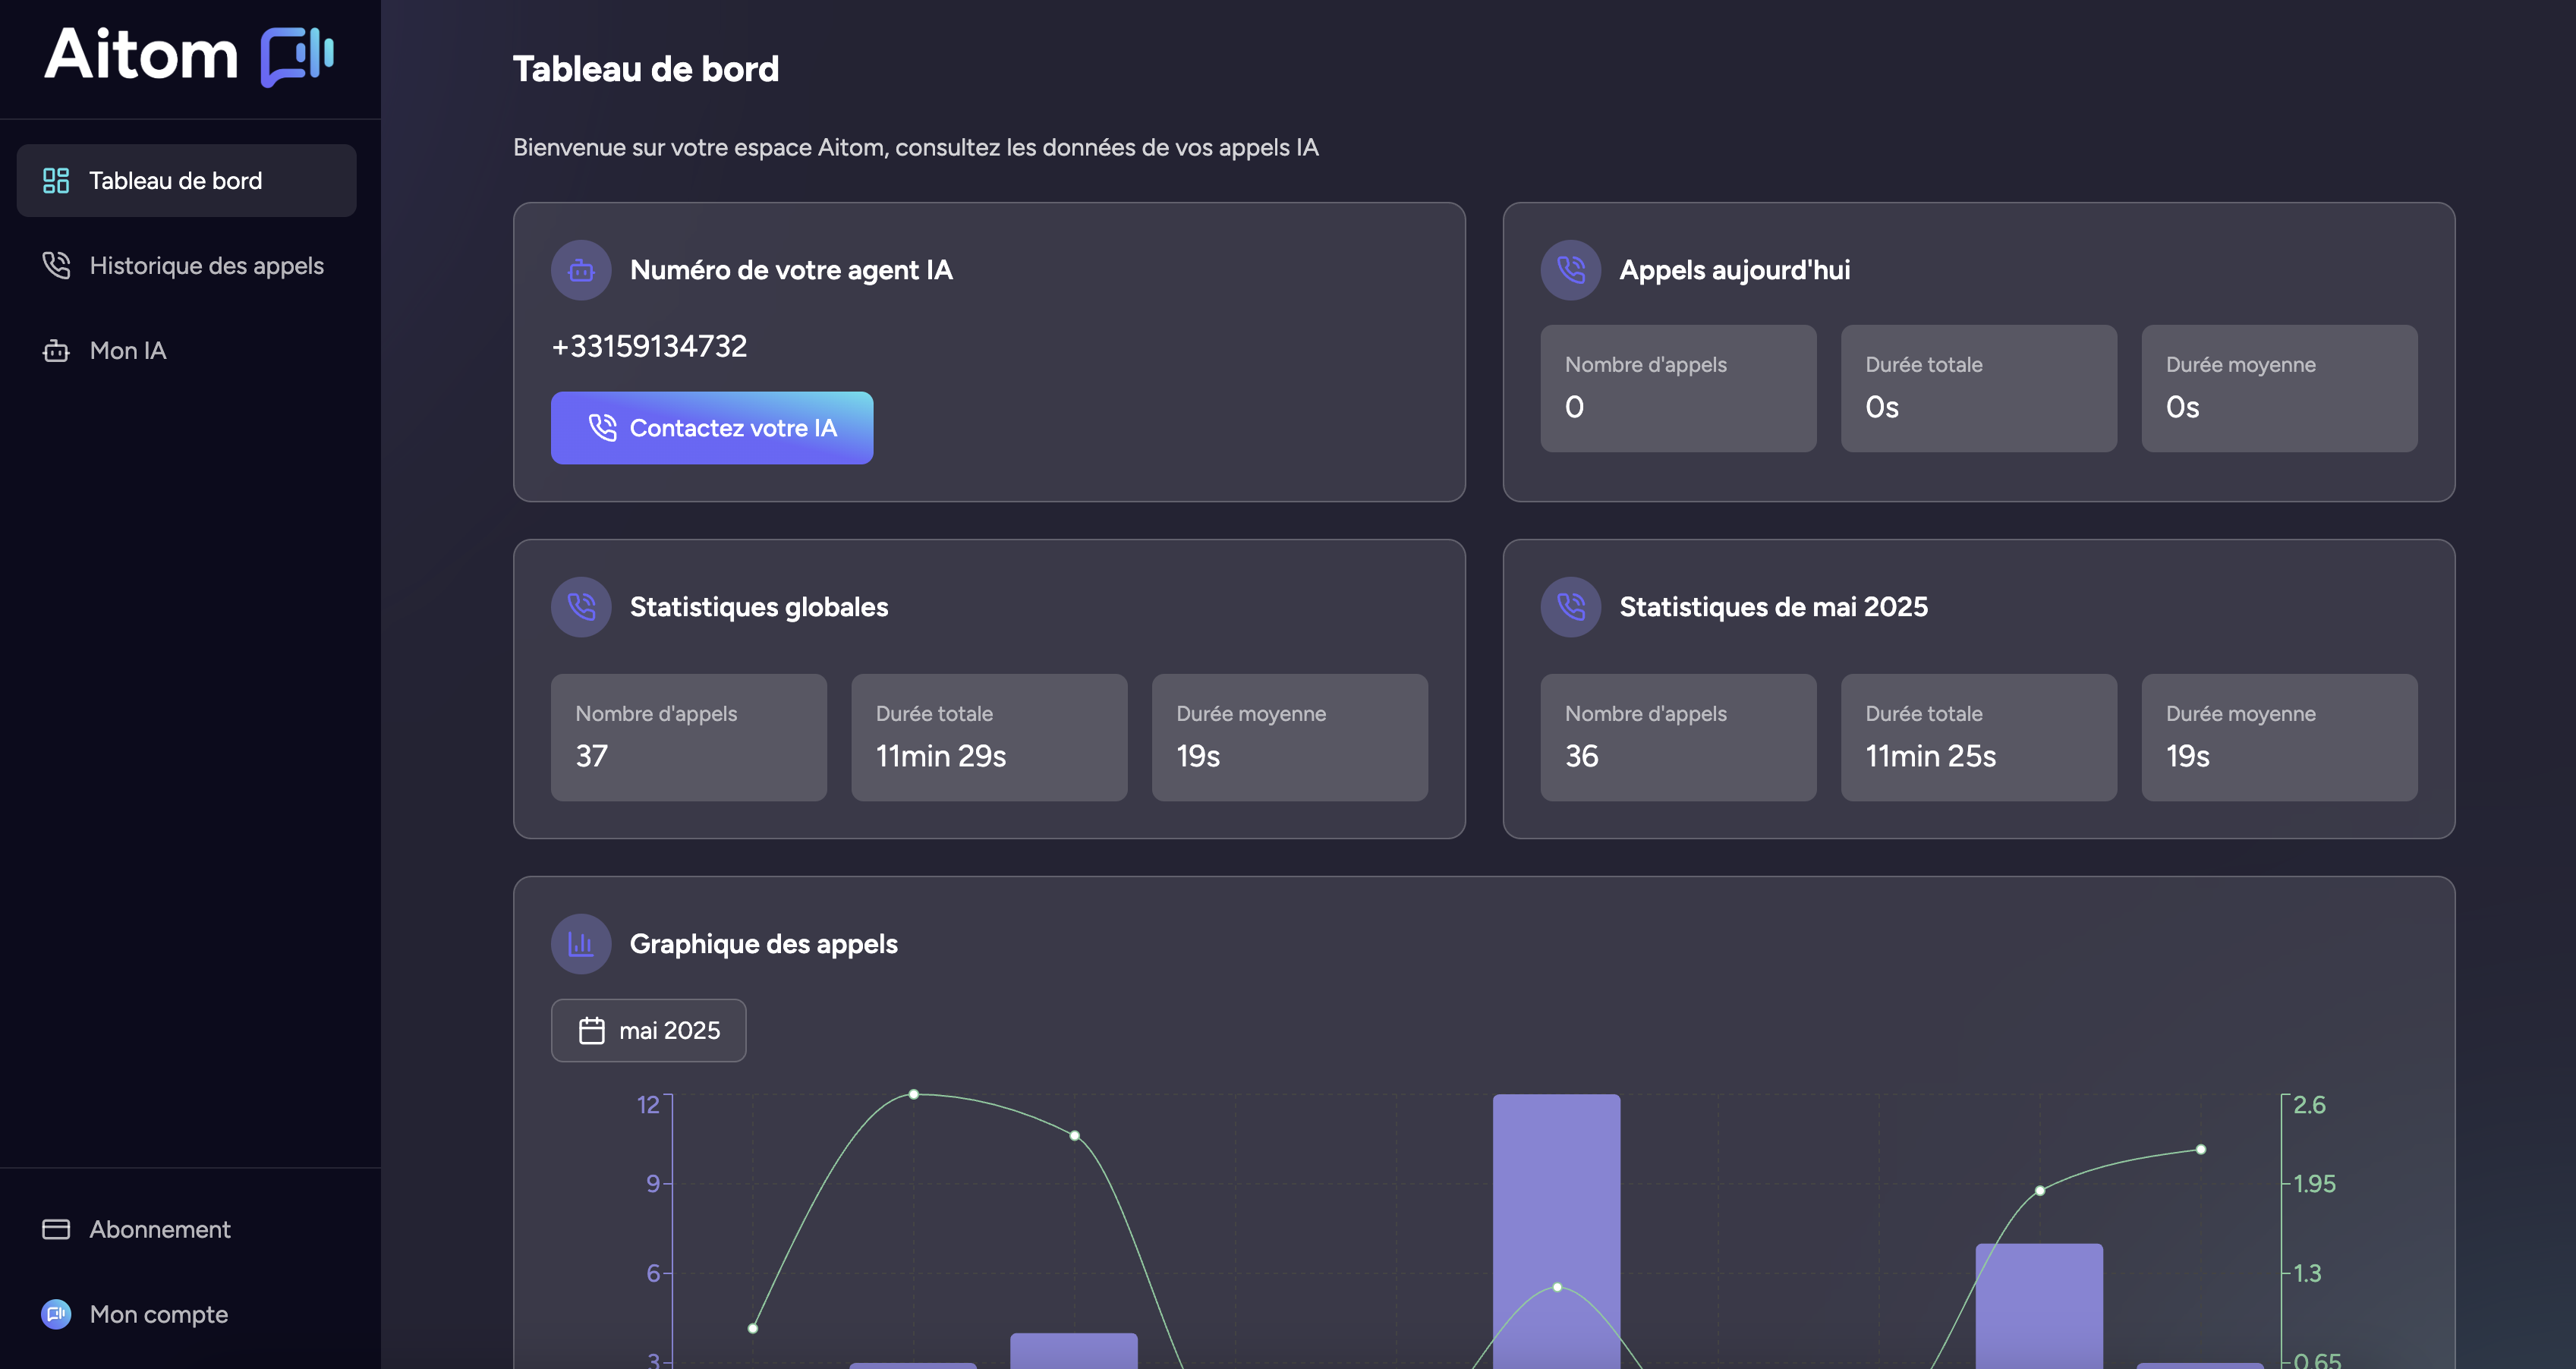
Task: Click the calendar icon in mai 2025 picker
Action: click(x=592, y=1030)
